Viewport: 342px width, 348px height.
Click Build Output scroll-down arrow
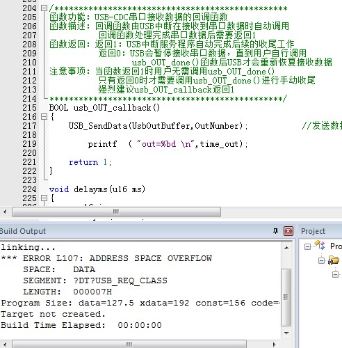click(286, 333)
